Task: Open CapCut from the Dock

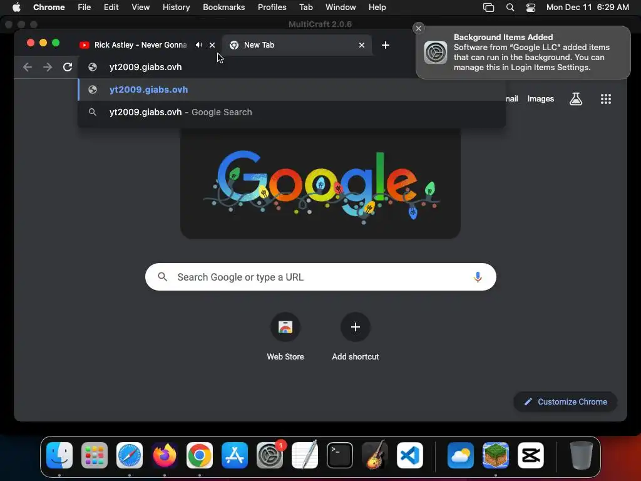Action: (x=531, y=455)
